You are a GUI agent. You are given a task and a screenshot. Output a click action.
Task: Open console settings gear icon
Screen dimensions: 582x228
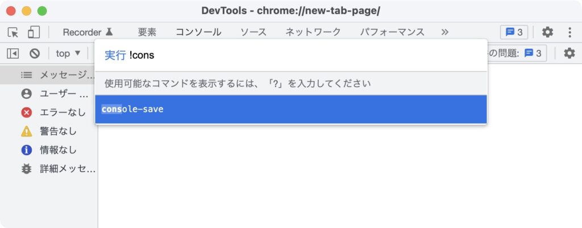coord(569,53)
